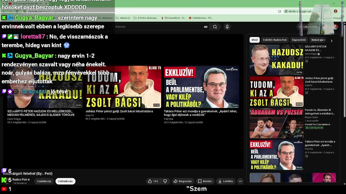Click the Bogos Csaba channel name in sidebar

[311, 117]
